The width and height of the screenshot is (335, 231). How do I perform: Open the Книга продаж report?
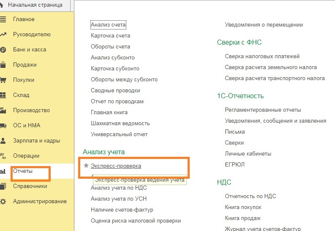click(x=243, y=218)
